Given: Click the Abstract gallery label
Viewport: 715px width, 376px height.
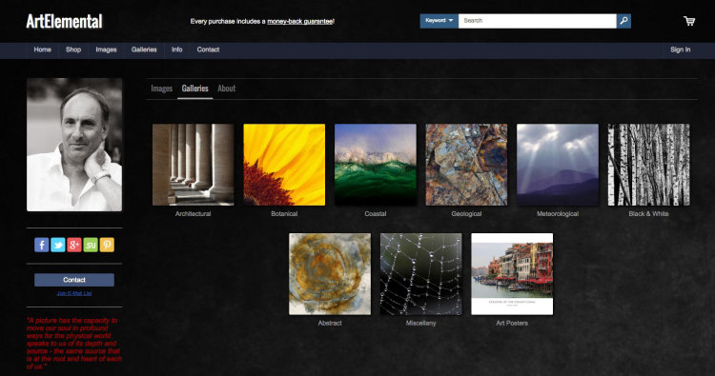Looking at the screenshot, I should pyautogui.click(x=330, y=324).
